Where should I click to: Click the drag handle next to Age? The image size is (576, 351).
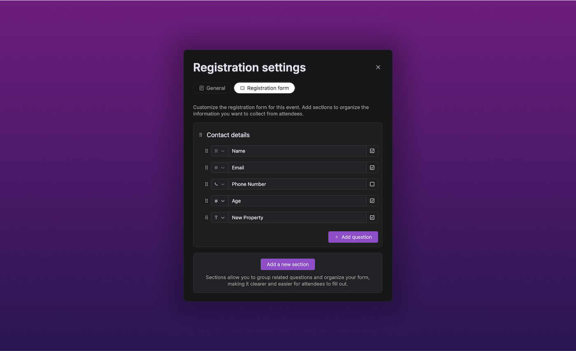click(207, 201)
